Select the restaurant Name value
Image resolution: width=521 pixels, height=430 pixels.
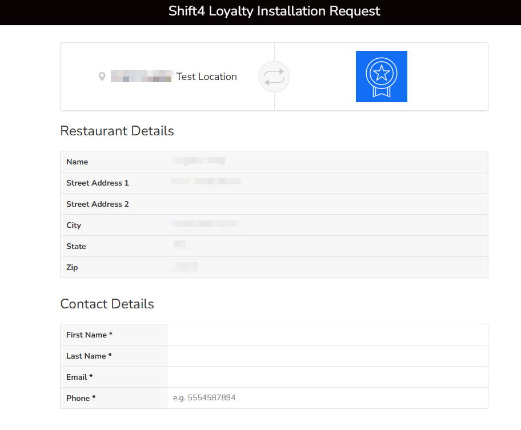[x=199, y=162]
